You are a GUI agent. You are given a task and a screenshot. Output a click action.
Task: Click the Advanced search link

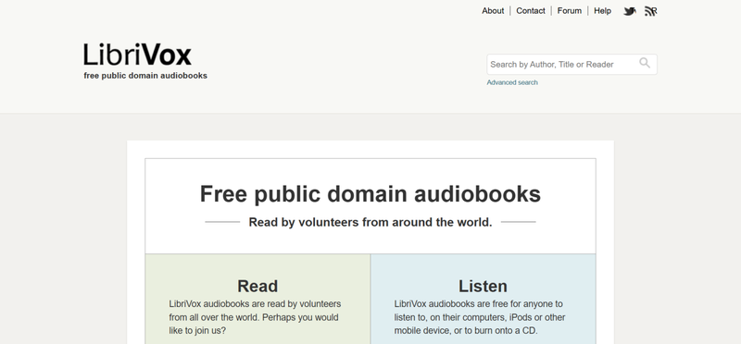[512, 82]
